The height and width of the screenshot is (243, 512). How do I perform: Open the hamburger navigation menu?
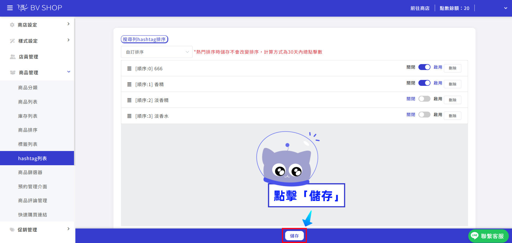pyautogui.click(x=10, y=8)
